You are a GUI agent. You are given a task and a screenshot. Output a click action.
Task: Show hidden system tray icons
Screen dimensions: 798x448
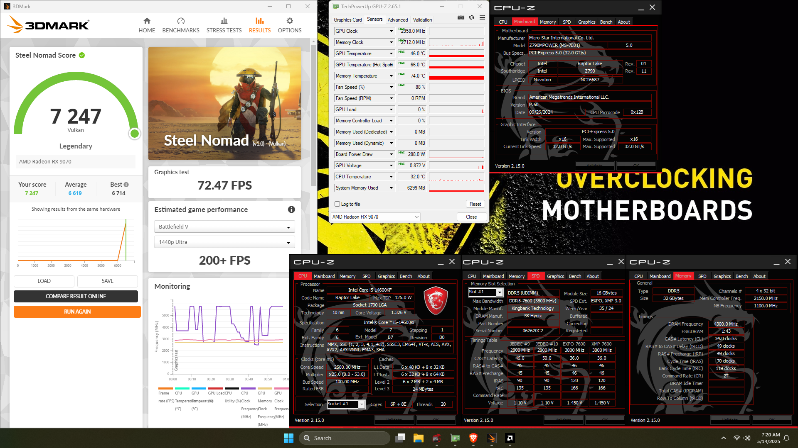(x=724, y=438)
